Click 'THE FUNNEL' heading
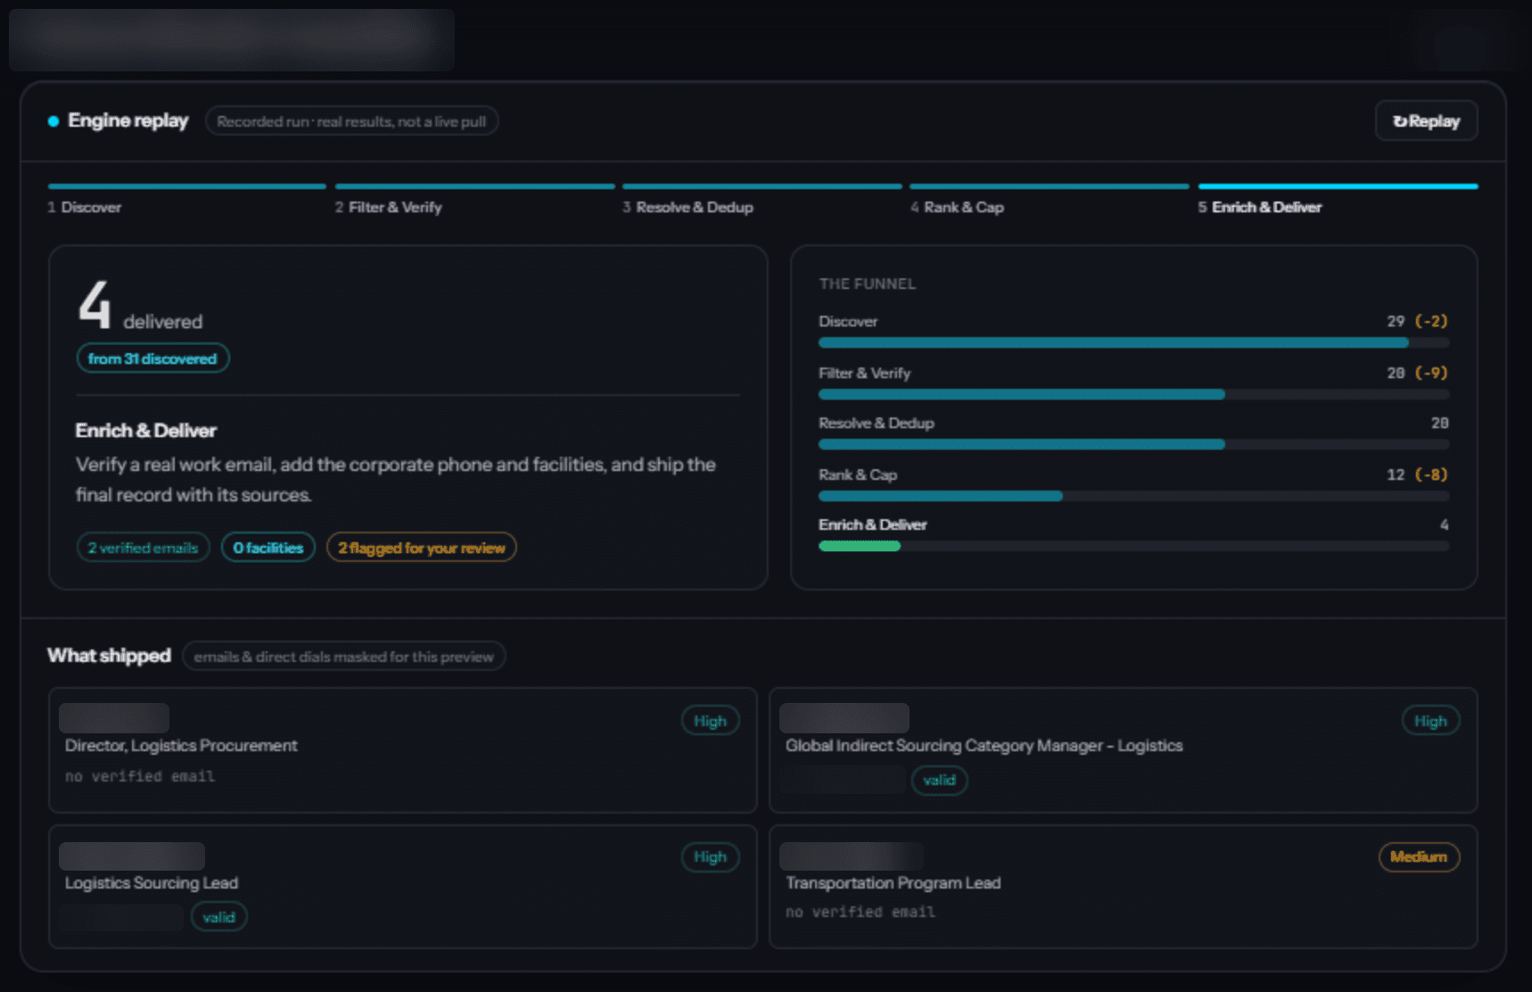 867,284
